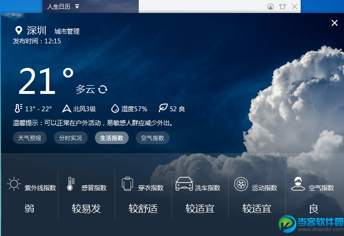Image resolution: width=344 pixels, height=236 pixels.
Task: Click the humidity water drop icon
Action: point(115,108)
